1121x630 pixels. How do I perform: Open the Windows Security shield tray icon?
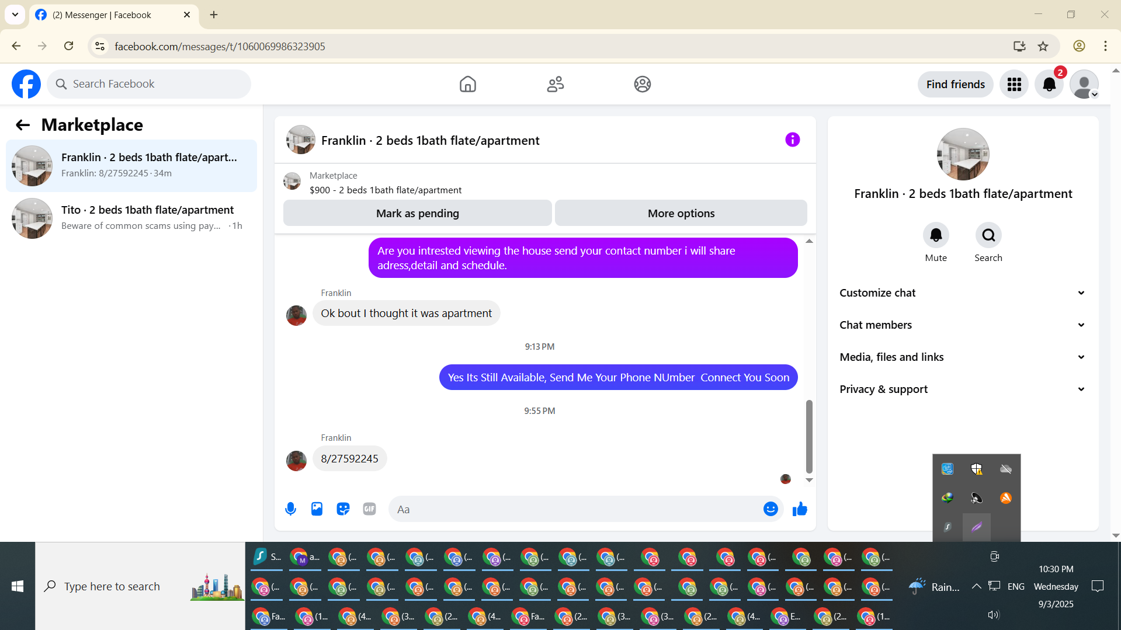coord(977,469)
